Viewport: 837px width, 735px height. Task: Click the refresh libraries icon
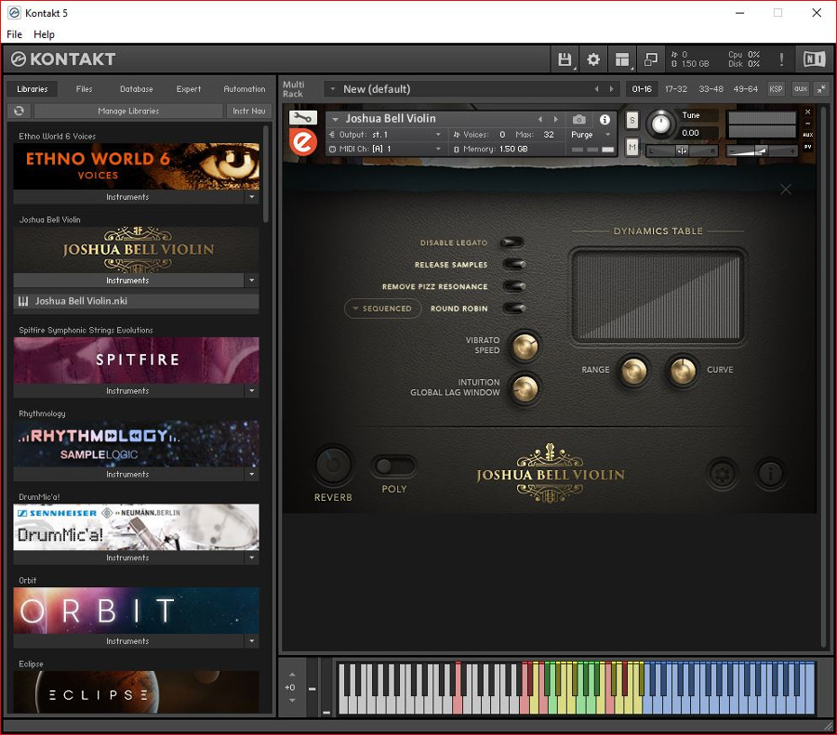[x=20, y=111]
